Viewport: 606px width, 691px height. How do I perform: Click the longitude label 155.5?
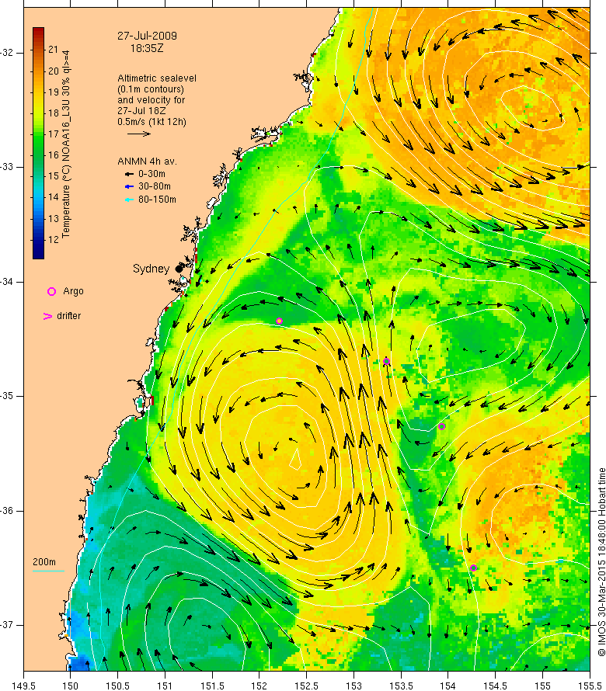click(590, 686)
